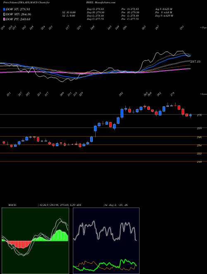The width and height of the screenshot is (207, 274).
Task: Click the 'Day V: 4.629 M' value
Action: [x=164, y=16]
